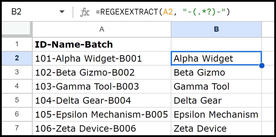Click the fx function icon
This screenshot has width=276, height=137.
coord(85,12)
